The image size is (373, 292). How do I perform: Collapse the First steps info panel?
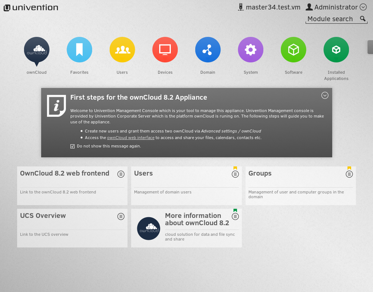pyautogui.click(x=325, y=95)
